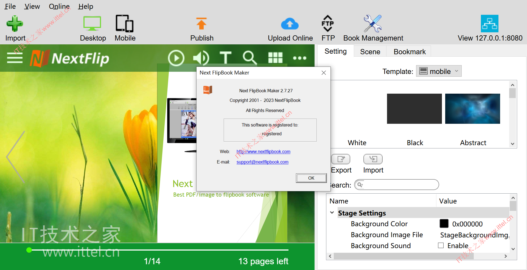This screenshot has height=270, width=527.
Task: Click the autoplay button in flipbook toolbar
Action: click(176, 58)
